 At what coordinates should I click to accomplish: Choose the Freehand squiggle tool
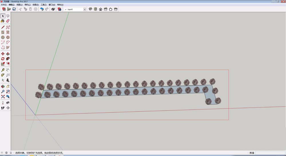point(8,27)
